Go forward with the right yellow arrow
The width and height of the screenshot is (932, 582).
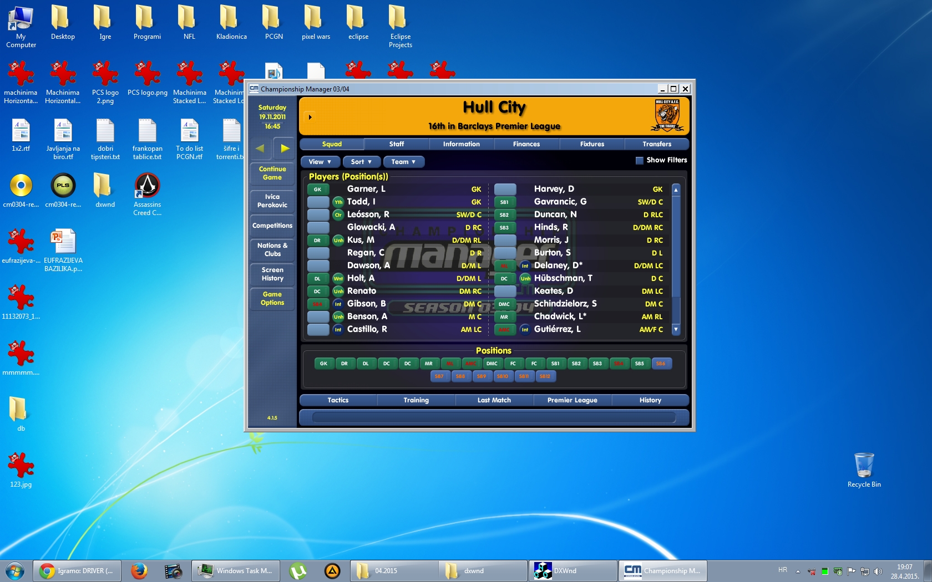point(285,148)
